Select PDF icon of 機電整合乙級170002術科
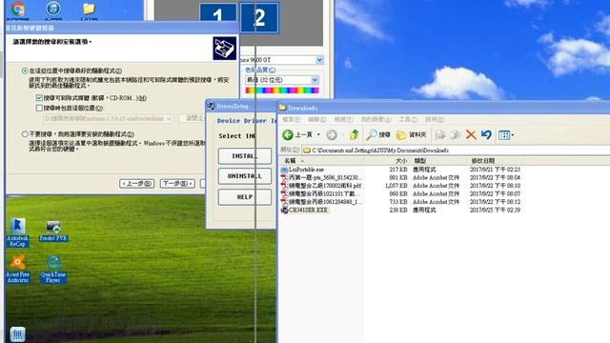The height and width of the screenshot is (343, 610). (x=284, y=186)
